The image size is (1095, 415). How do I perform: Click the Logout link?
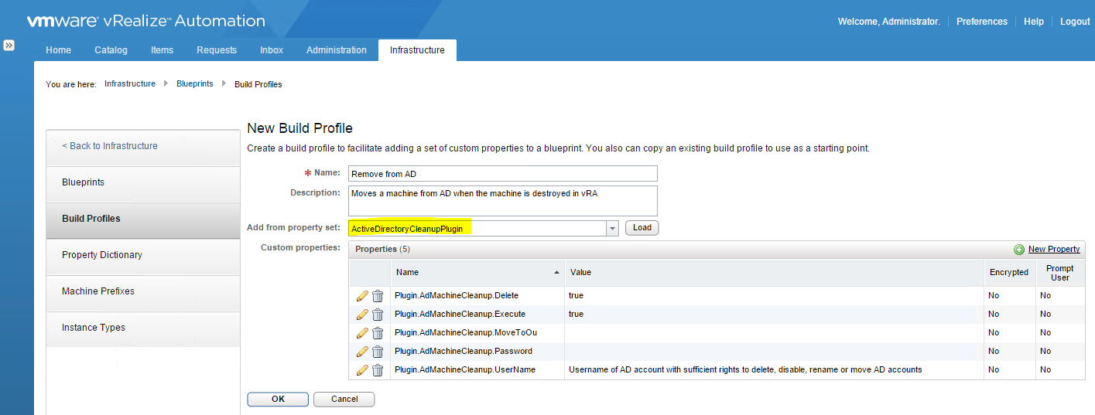[x=1075, y=22]
